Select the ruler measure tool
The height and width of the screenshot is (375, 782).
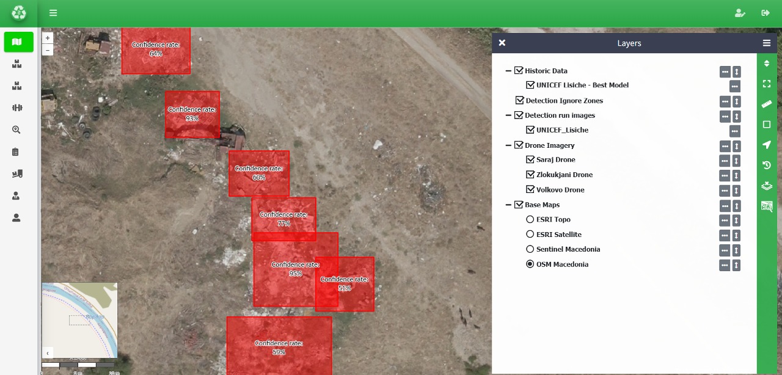click(x=767, y=104)
